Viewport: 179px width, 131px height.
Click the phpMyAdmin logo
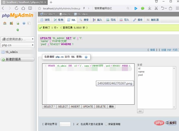coord(17,15)
